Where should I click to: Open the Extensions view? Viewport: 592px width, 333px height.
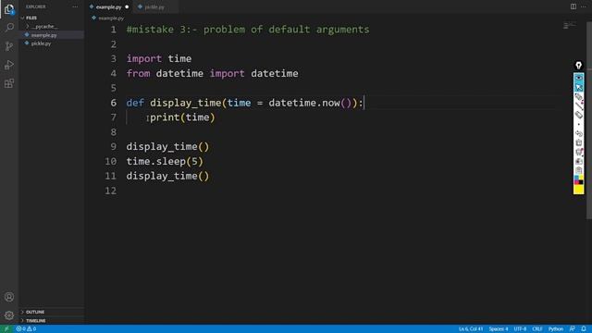point(9,83)
